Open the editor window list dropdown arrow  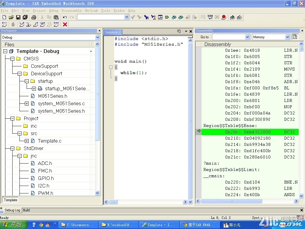tap(186, 31)
